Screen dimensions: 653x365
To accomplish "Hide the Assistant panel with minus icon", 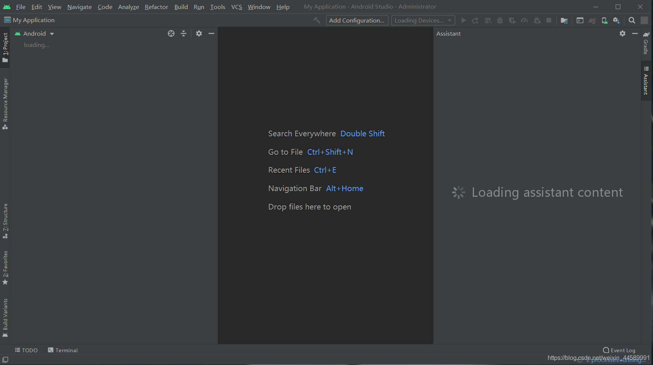I will [x=635, y=33].
